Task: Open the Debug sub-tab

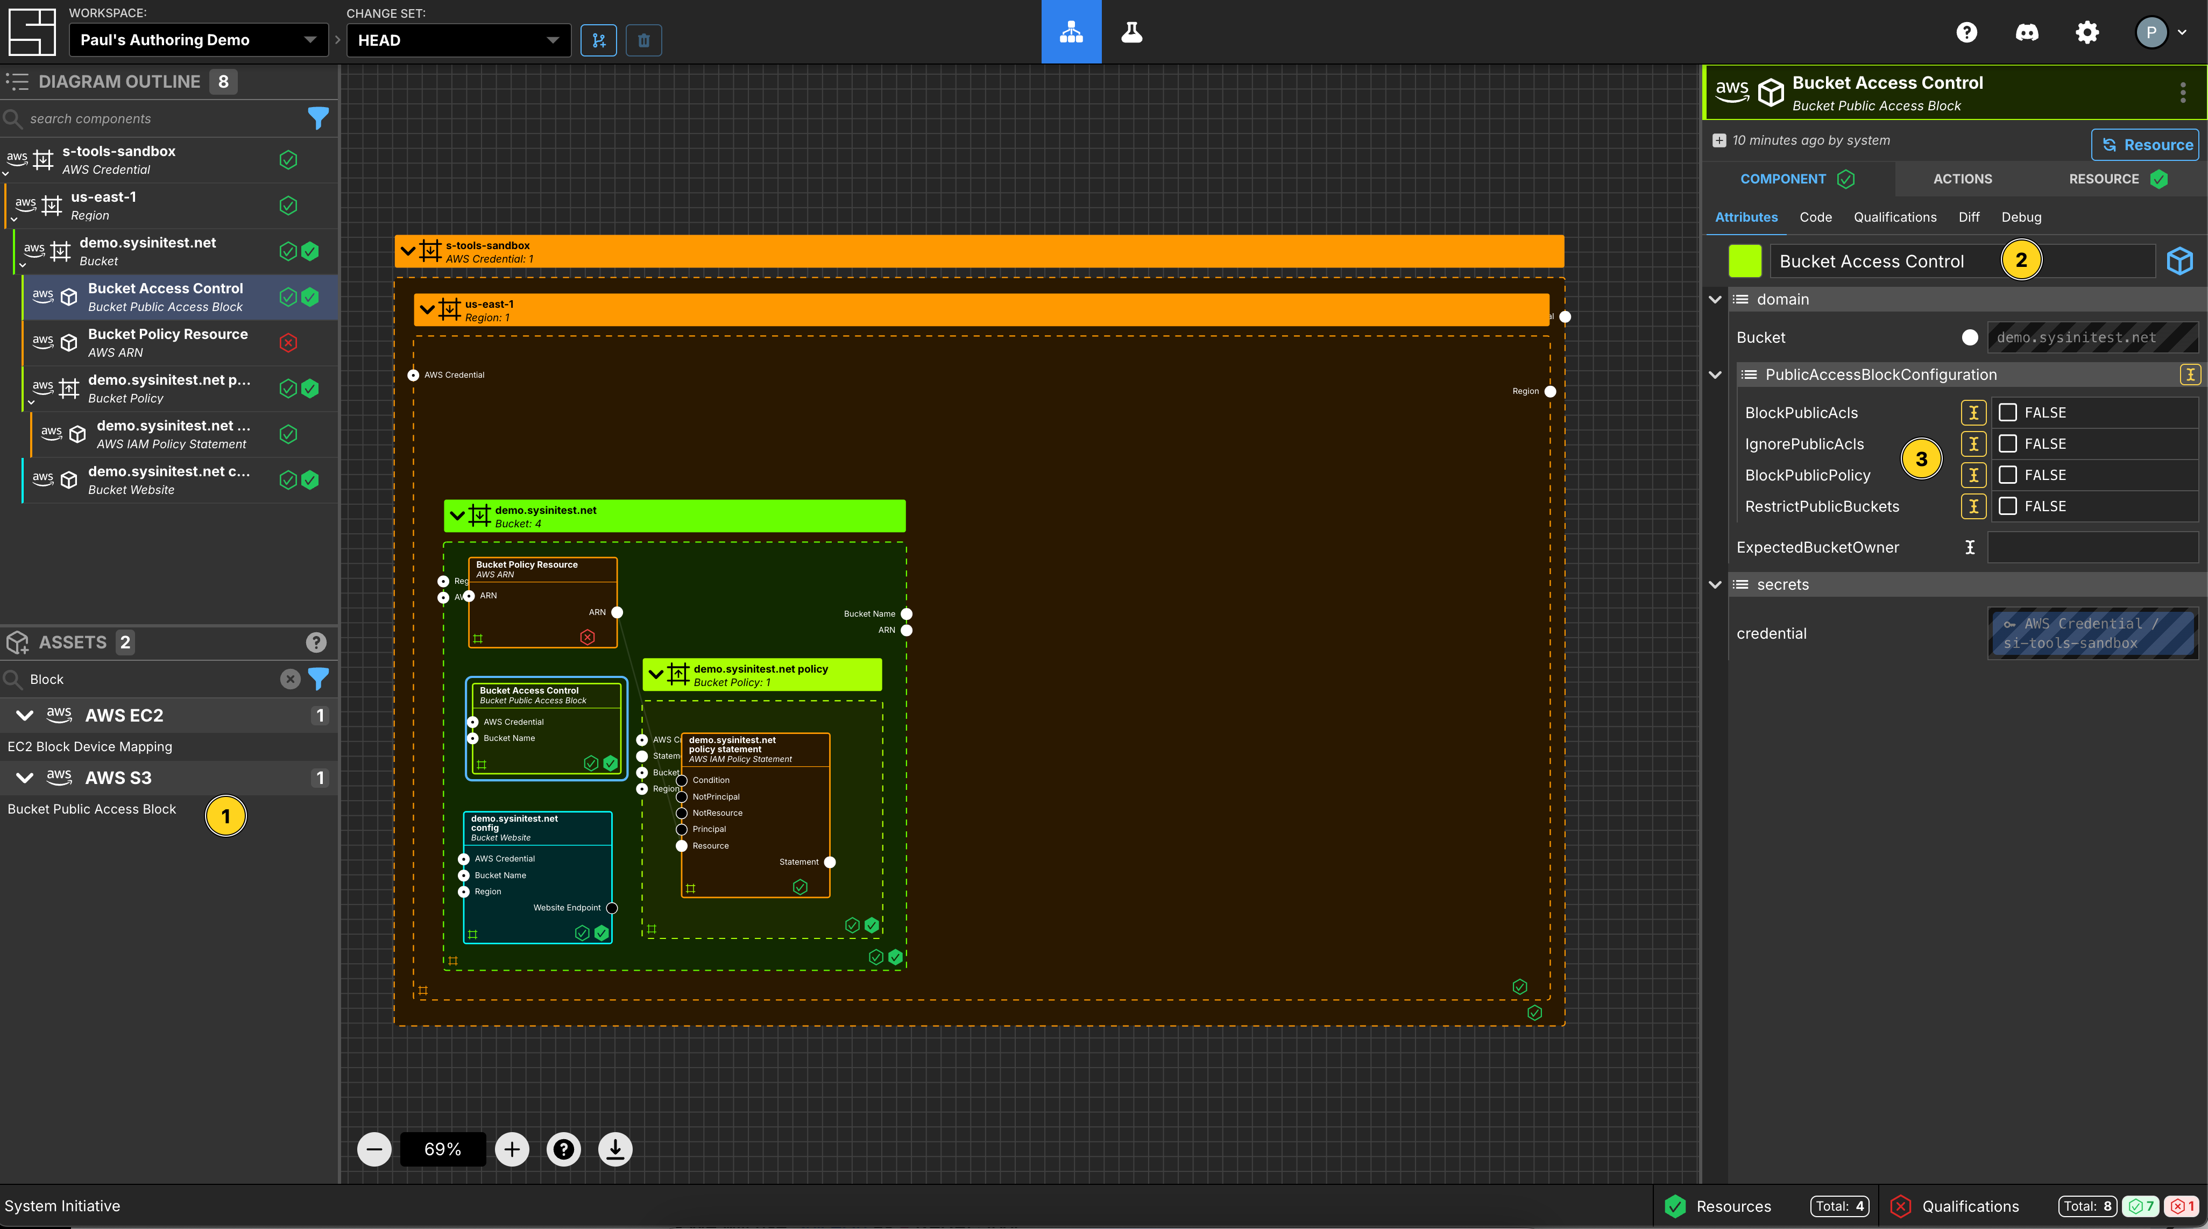Action: click(x=2021, y=218)
